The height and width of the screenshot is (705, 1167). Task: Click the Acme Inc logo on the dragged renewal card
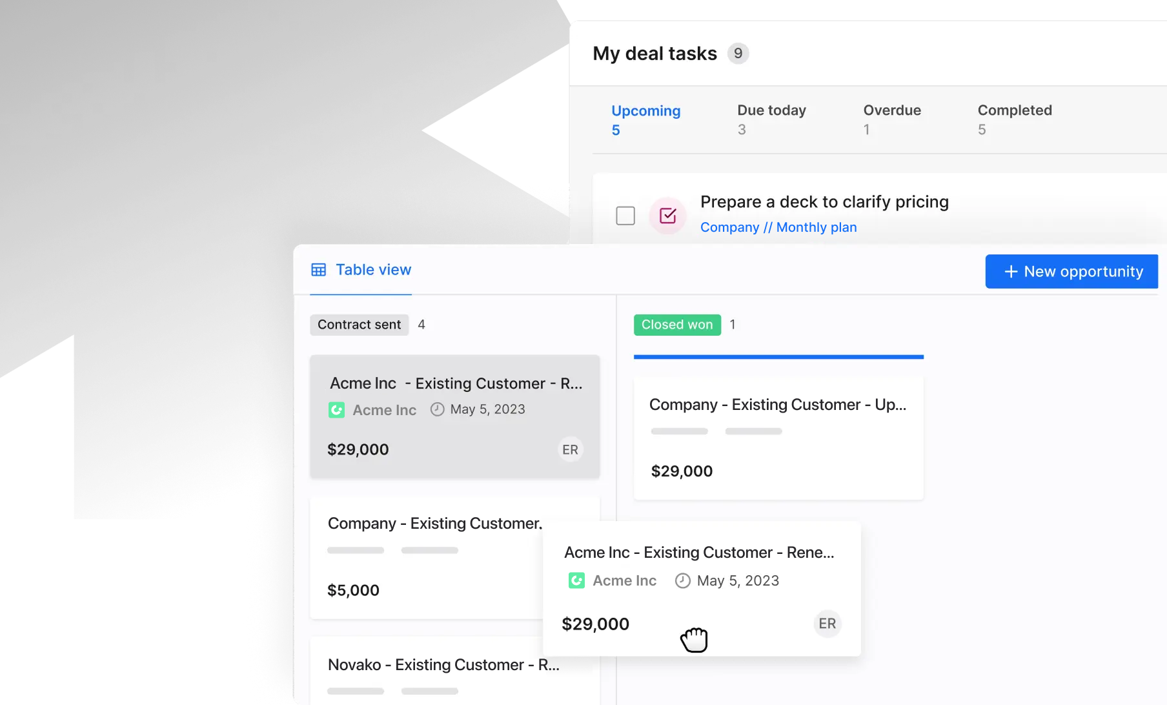tap(576, 580)
